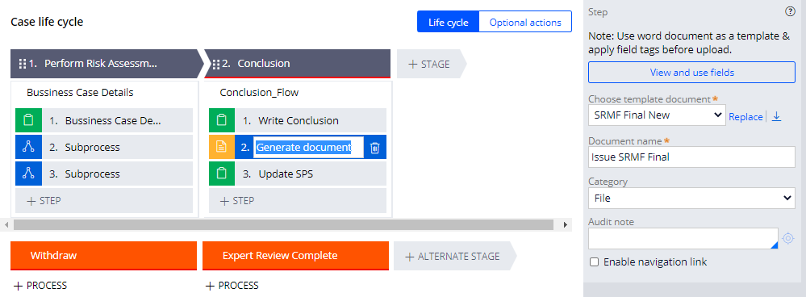The image size is (806, 297).
Task: Click the left arrow of horizontal scrollbar
Action: pyautogui.click(x=6, y=224)
